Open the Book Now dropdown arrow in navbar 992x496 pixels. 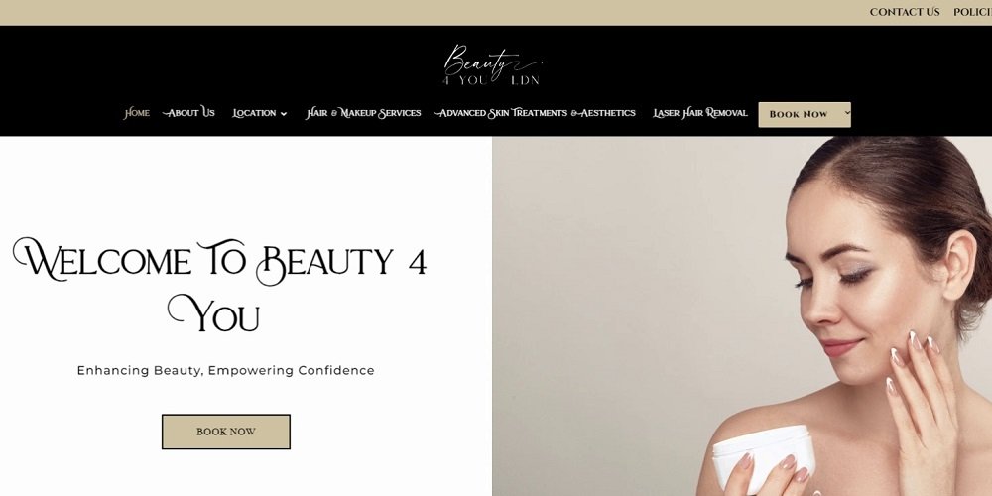click(x=847, y=113)
